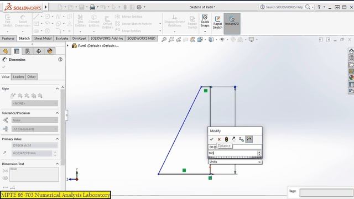Collapse the Primary Value section
The height and width of the screenshot is (199, 354).
point(57,139)
